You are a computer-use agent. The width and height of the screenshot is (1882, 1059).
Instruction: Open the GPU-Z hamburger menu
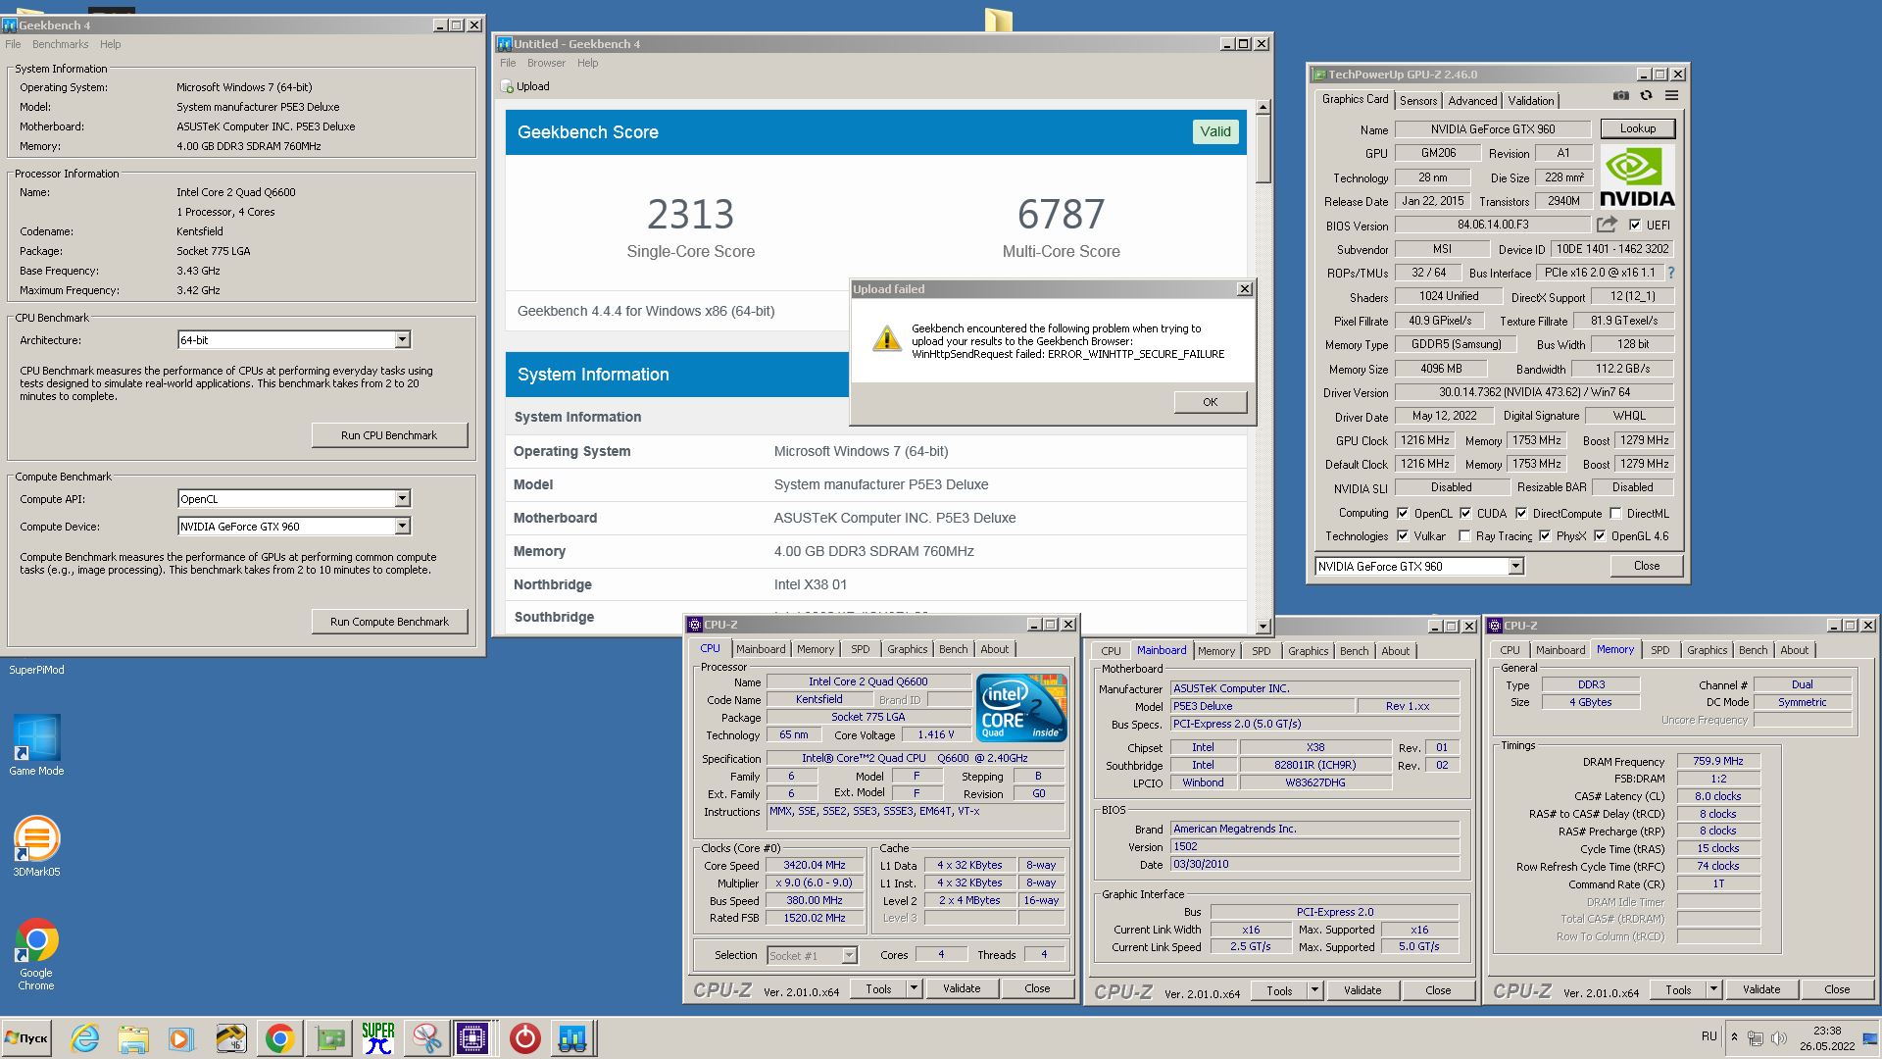pyautogui.click(x=1672, y=95)
